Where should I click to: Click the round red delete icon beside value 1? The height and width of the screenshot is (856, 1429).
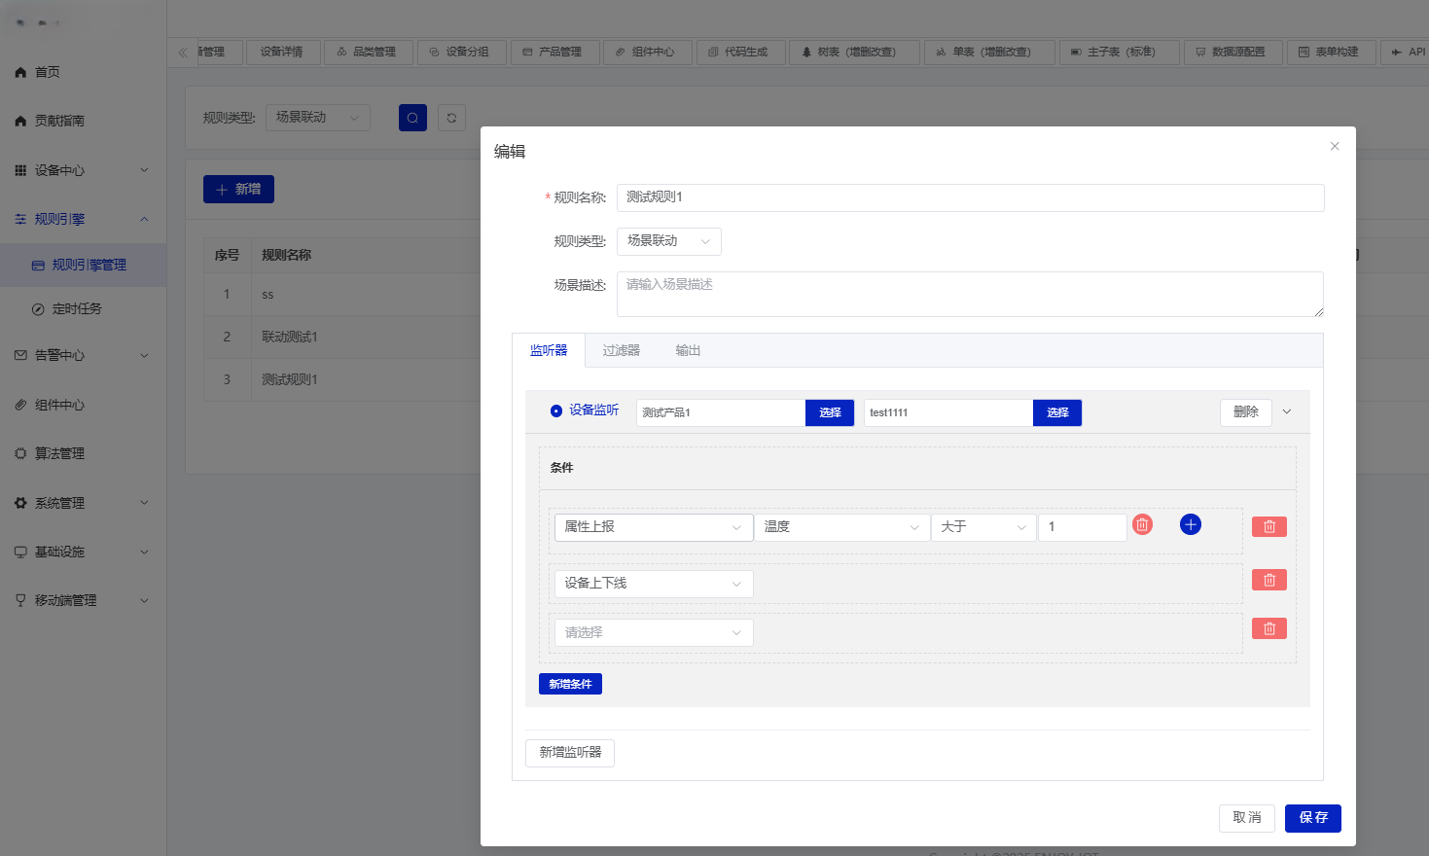pyautogui.click(x=1143, y=524)
